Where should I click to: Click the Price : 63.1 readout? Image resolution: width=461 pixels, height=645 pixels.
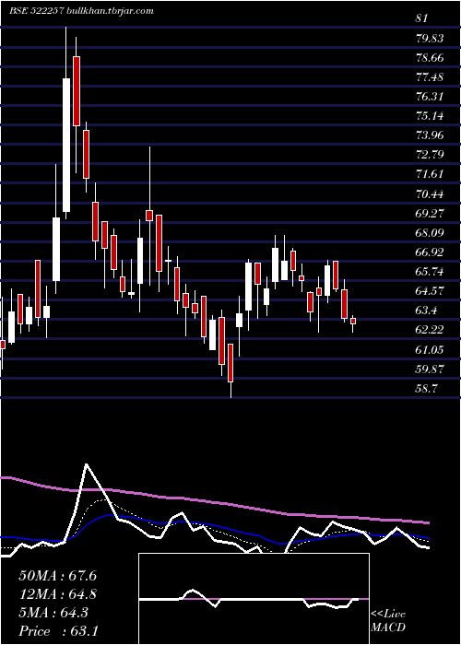point(58,631)
